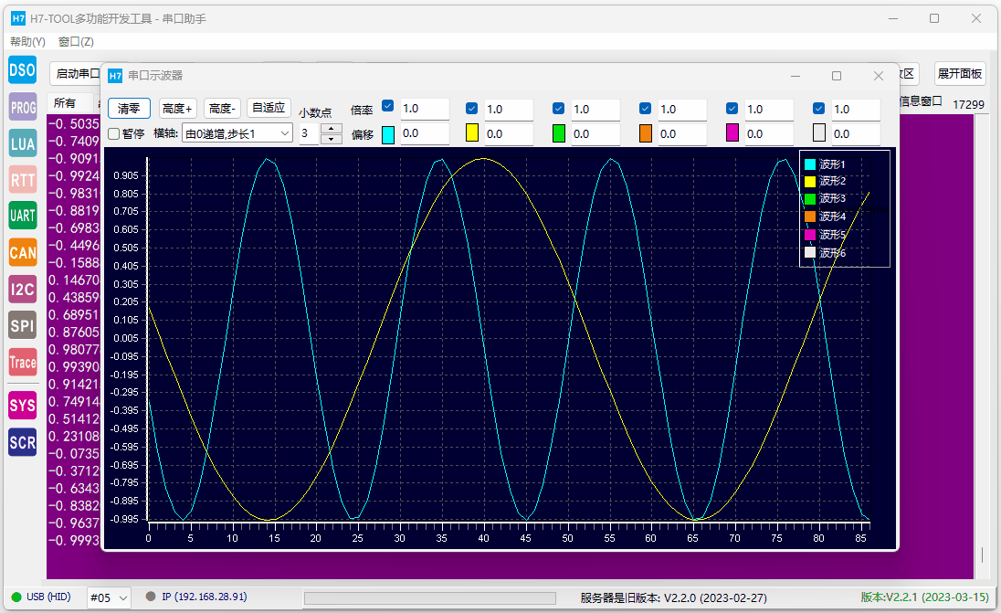
Task: Minimize the 串口示波器 oscilloscope window
Action: (796, 76)
